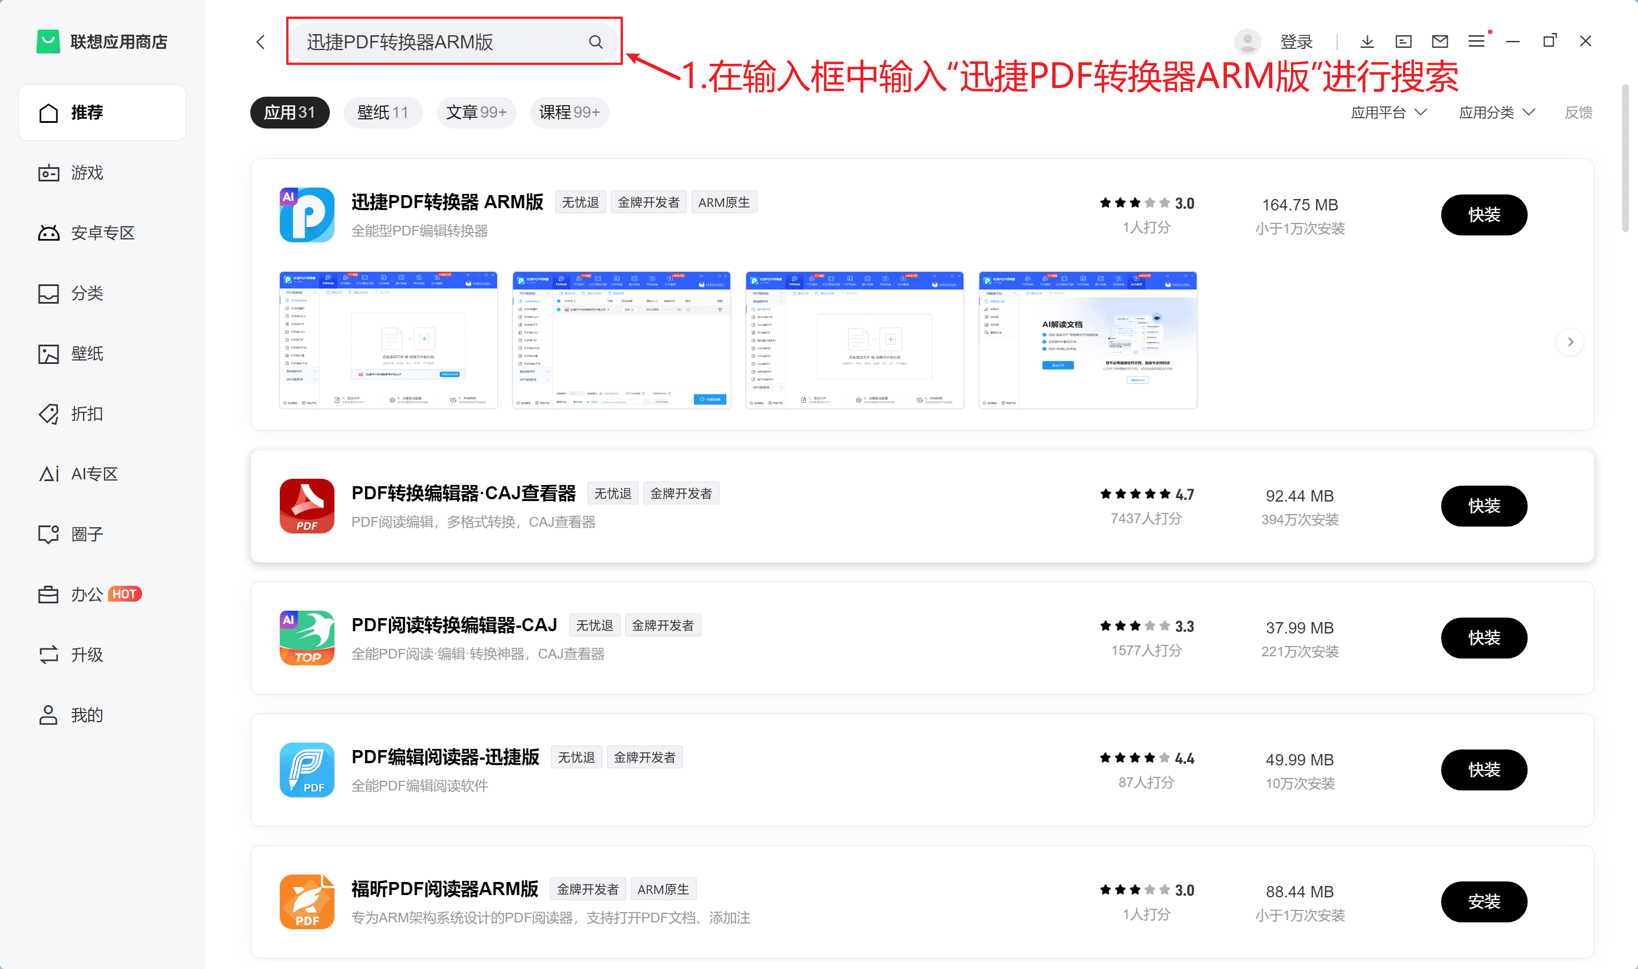Open 游戏 in the sidebar
Viewport: 1638px width, 969px height.
point(102,172)
